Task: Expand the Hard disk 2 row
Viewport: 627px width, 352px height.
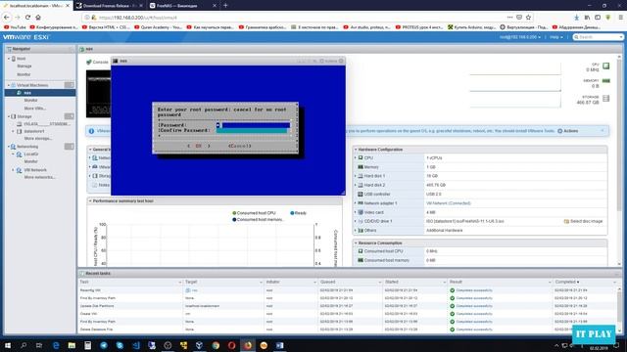Action: (355, 185)
